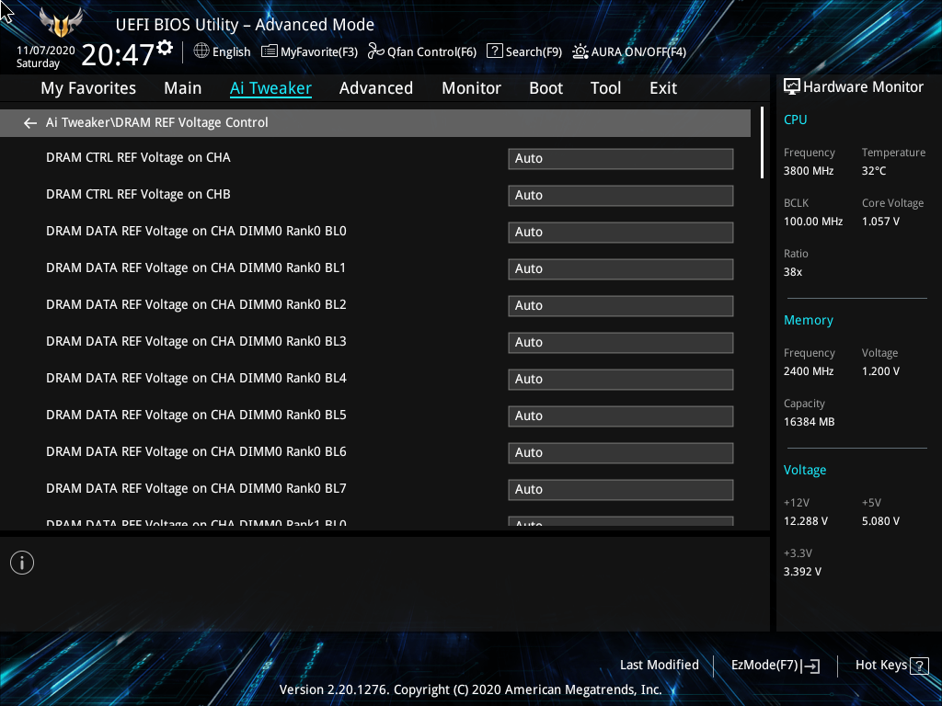Select DRAM DATA REF Voltage Rank0 BL7 label
The height and width of the screenshot is (706, 942).
(196, 488)
